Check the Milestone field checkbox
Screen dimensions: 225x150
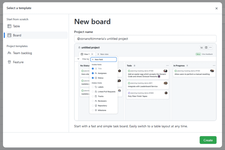tap(93, 110)
